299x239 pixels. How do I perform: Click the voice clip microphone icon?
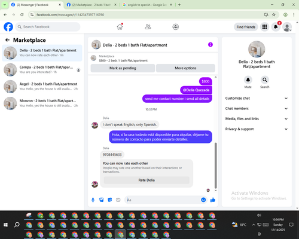coord(93,200)
